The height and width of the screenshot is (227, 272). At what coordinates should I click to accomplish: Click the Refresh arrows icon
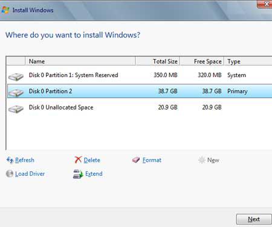click(x=10, y=160)
